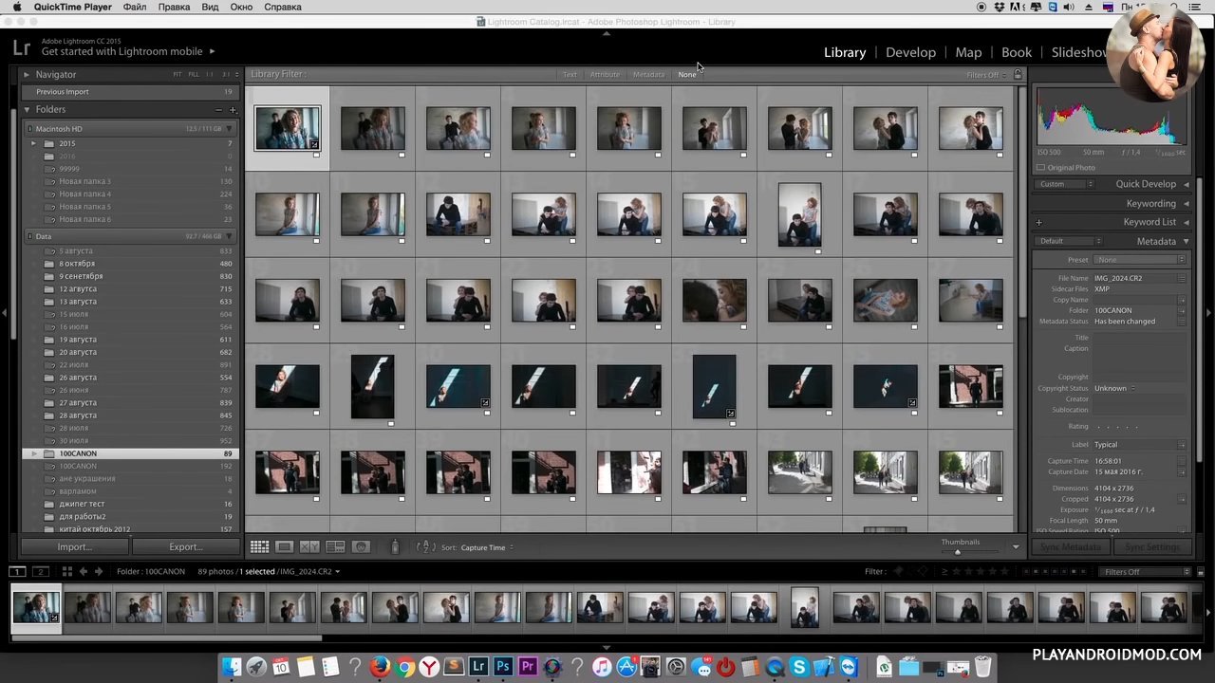This screenshot has width=1215, height=683.
Task: Click the filmstrip grid shortcut icon
Action: click(66, 572)
